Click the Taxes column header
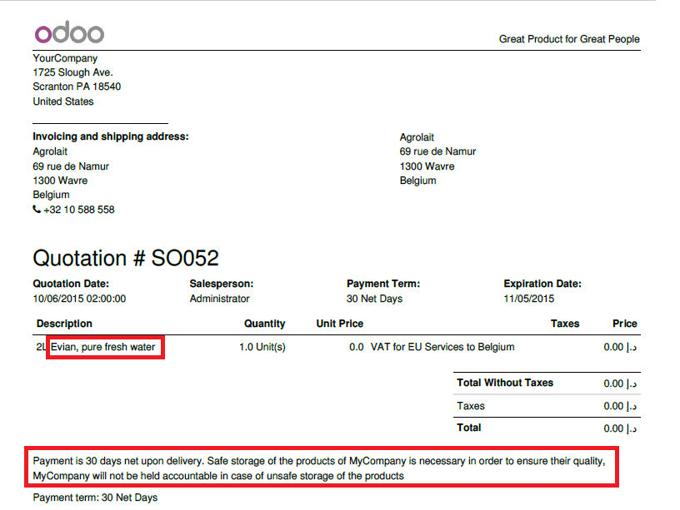This screenshot has height=510, width=680. (x=564, y=324)
